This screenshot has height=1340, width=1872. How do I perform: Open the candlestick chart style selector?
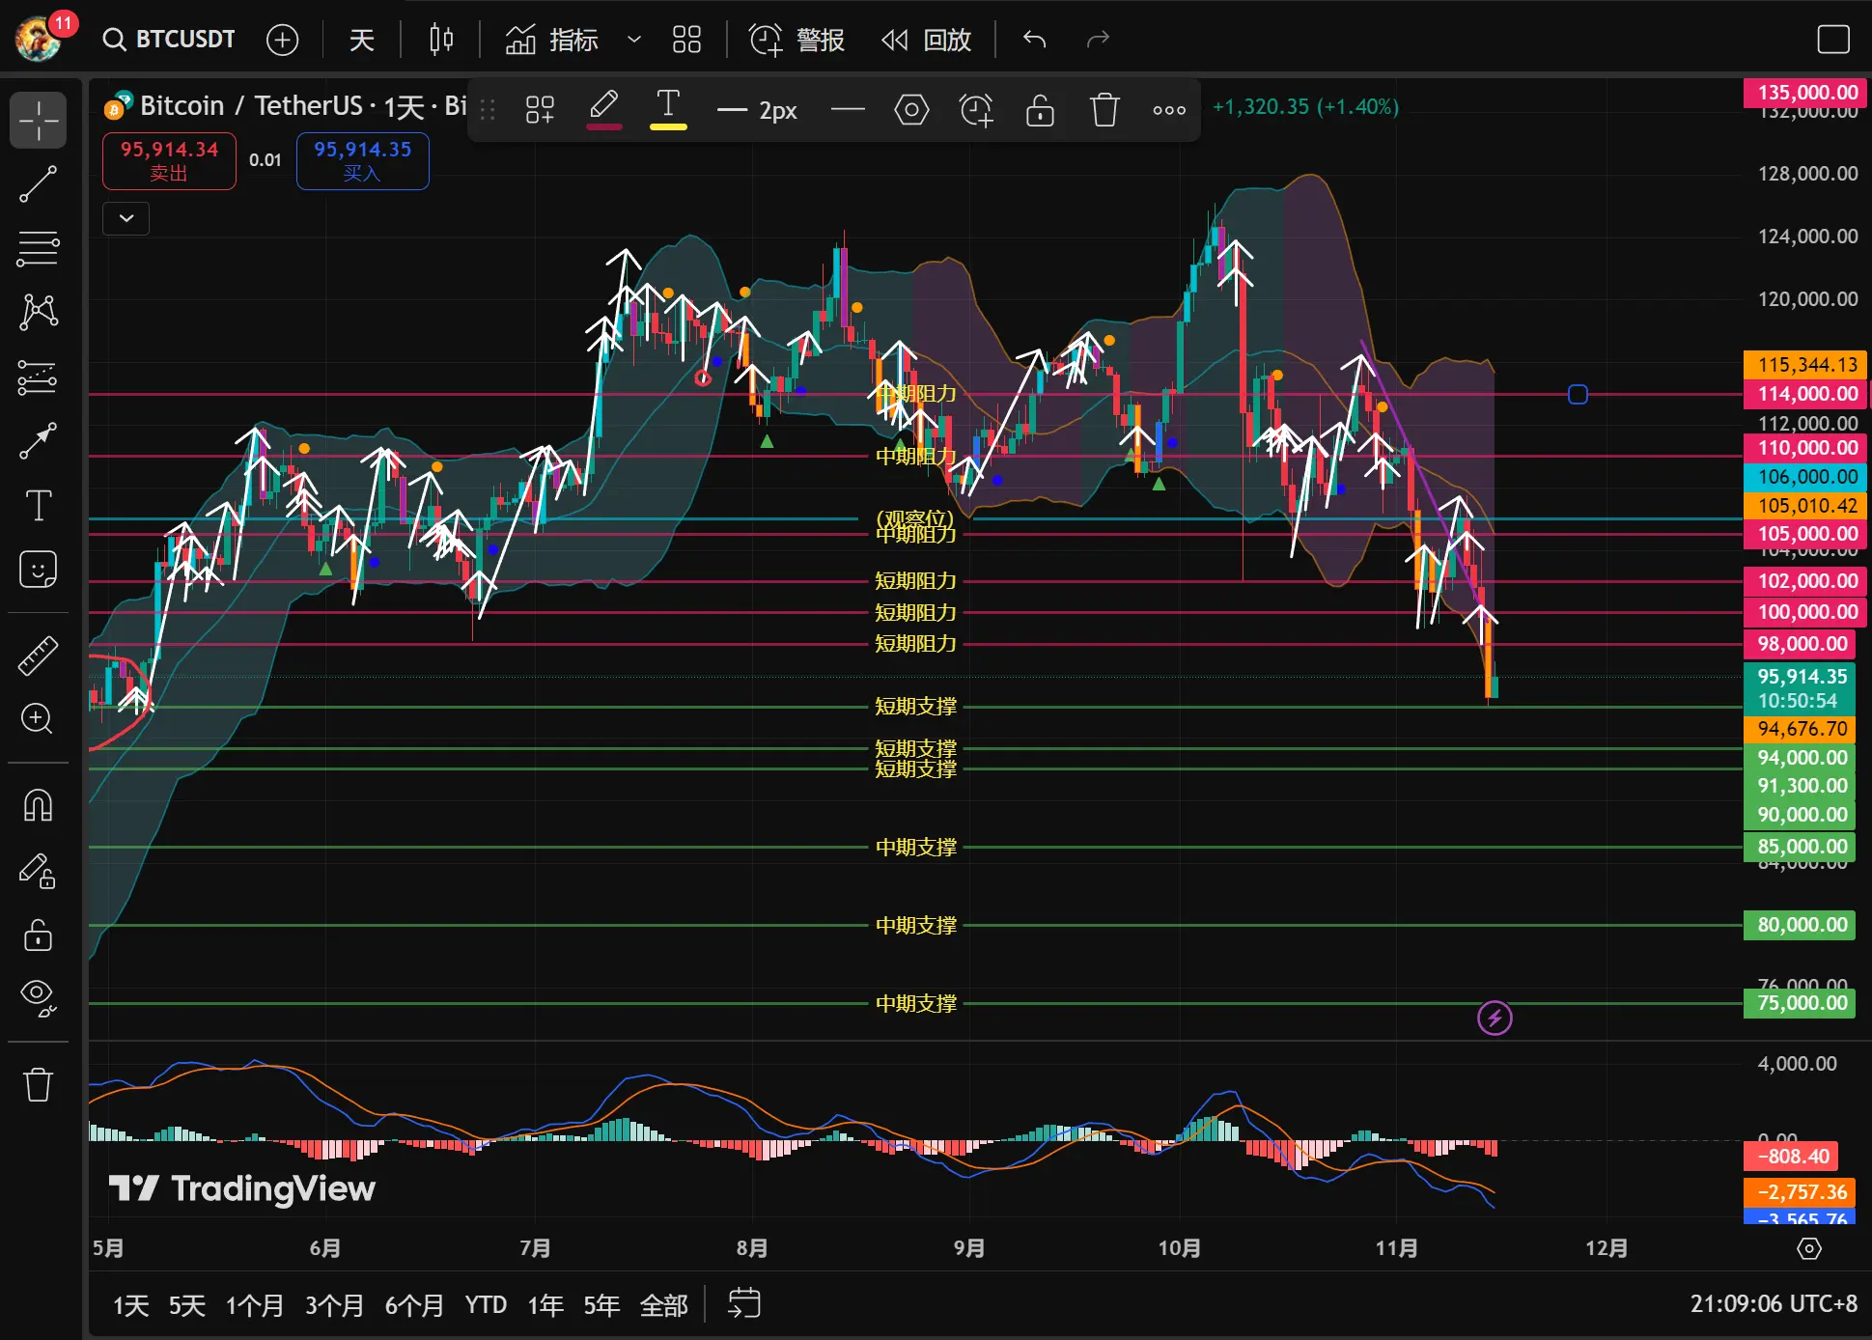pos(441,40)
